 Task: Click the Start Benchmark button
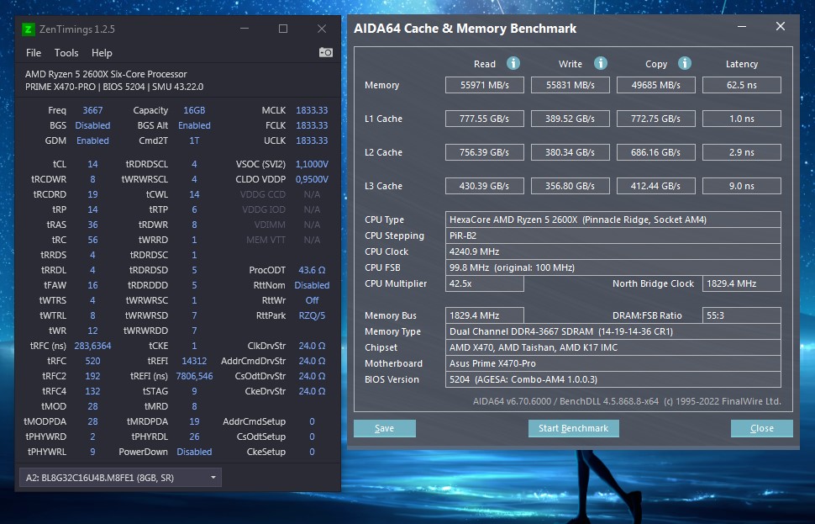click(573, 428)
